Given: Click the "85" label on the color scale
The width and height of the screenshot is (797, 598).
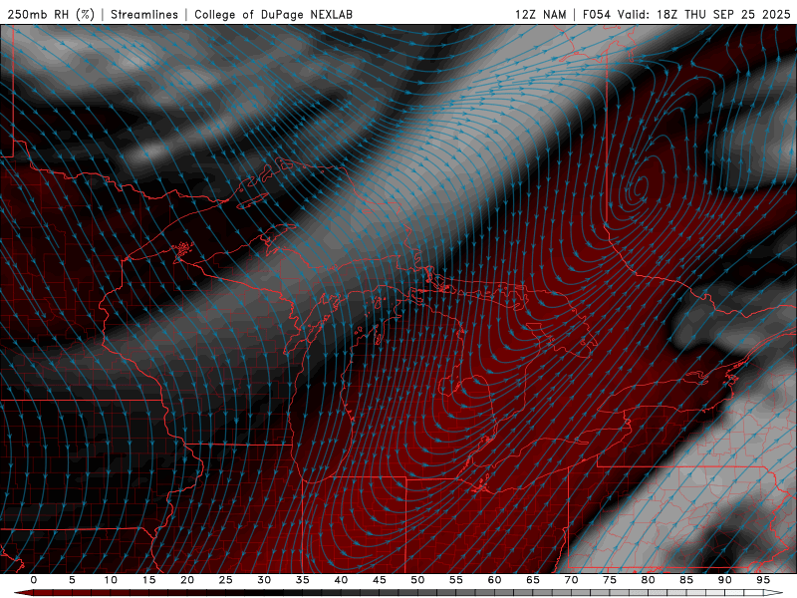Looking at the screenshot, I should pos(686,580).
